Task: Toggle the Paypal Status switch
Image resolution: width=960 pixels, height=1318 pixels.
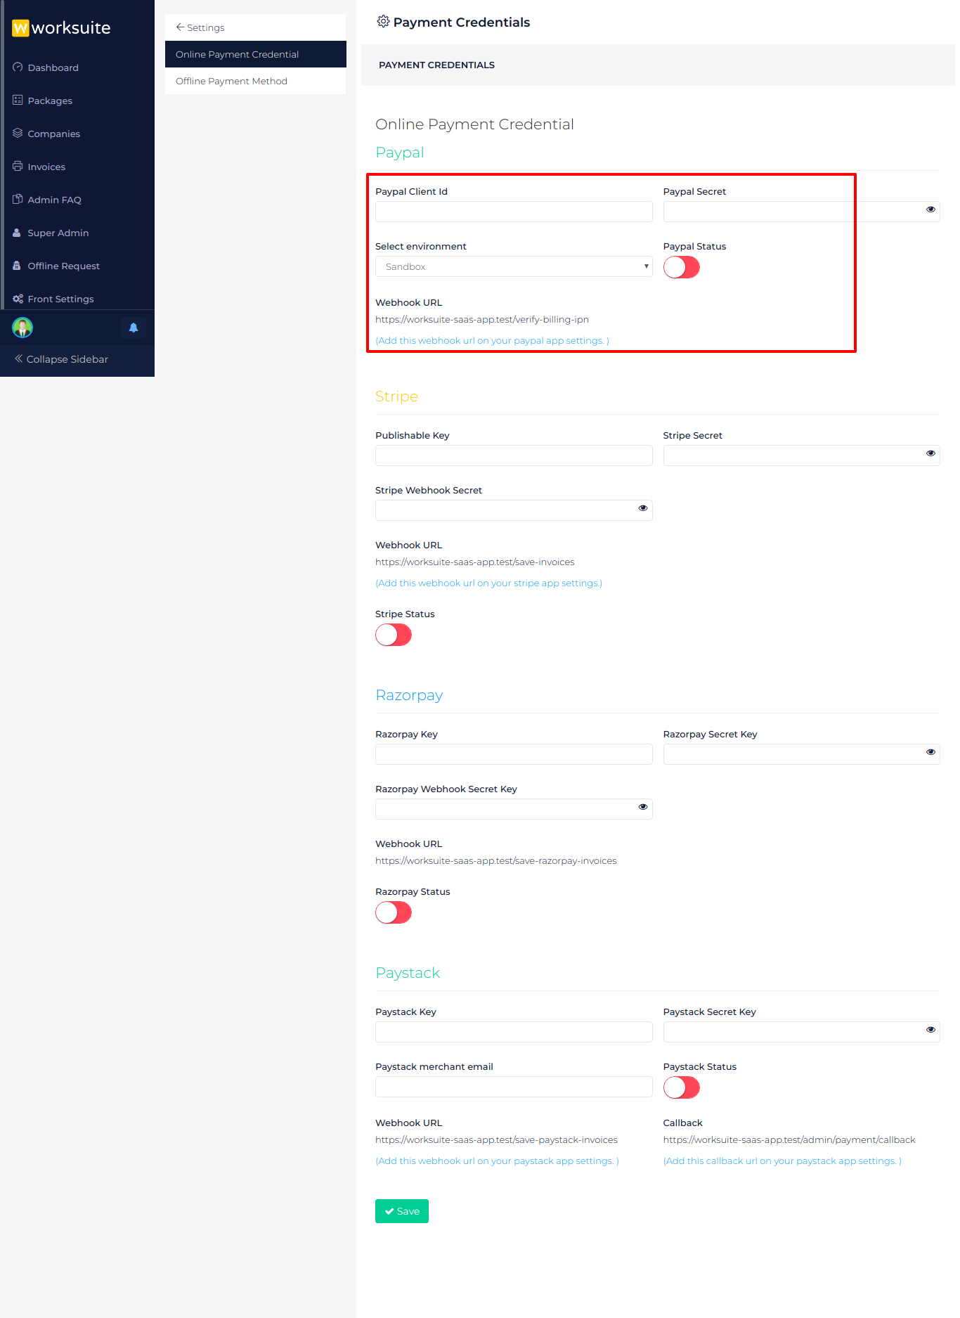Action: 682,267
